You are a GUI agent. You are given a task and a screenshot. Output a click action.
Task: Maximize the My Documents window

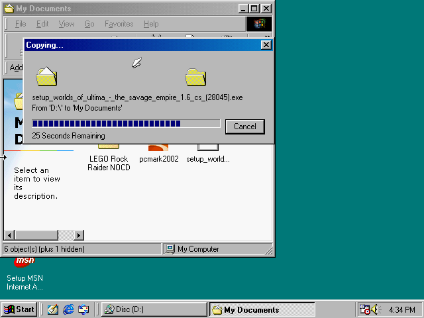coord(254,9)
